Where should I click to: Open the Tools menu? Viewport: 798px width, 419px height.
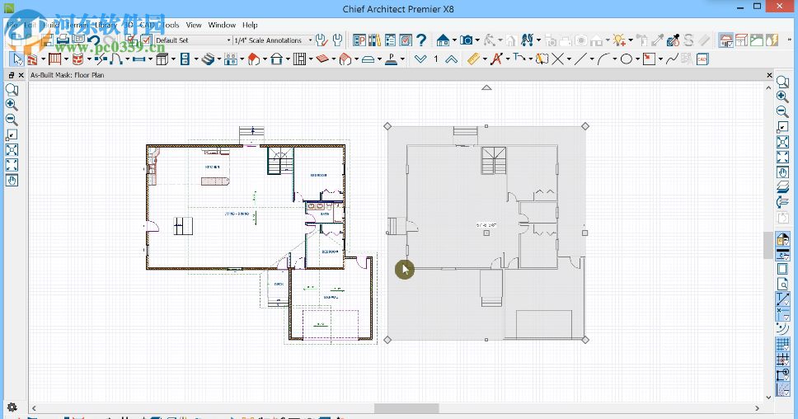coord(170,25)
